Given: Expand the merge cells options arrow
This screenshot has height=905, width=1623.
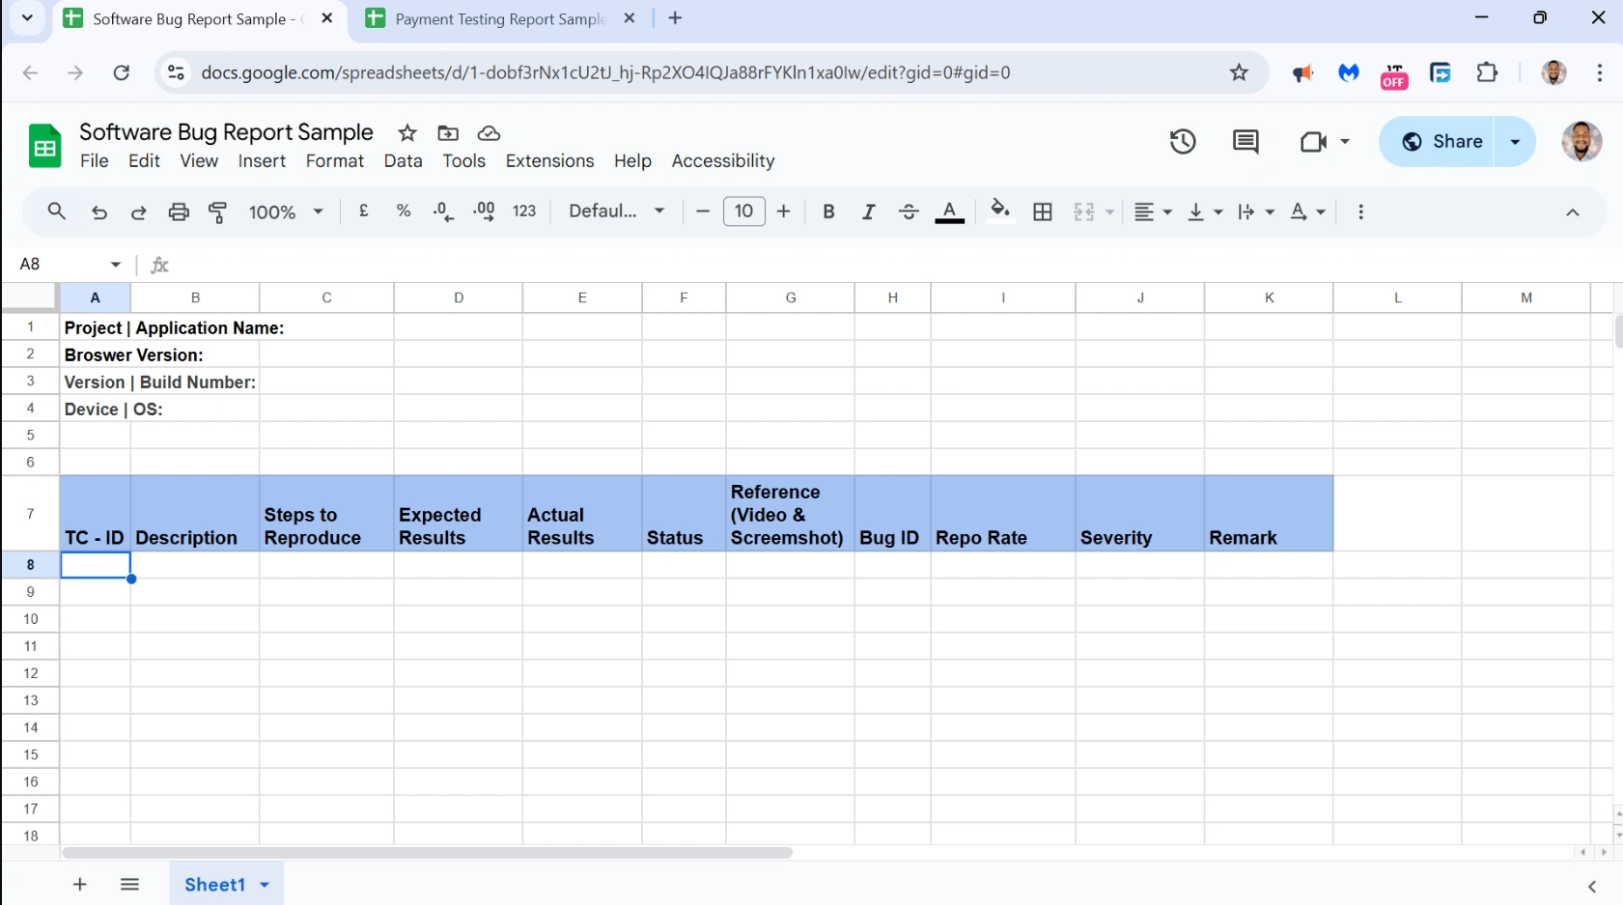Looking at the screenshot, I should 1109,212.
